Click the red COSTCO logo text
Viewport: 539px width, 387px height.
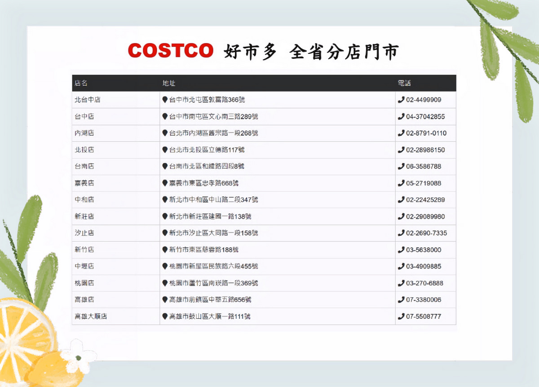point(171,51)
